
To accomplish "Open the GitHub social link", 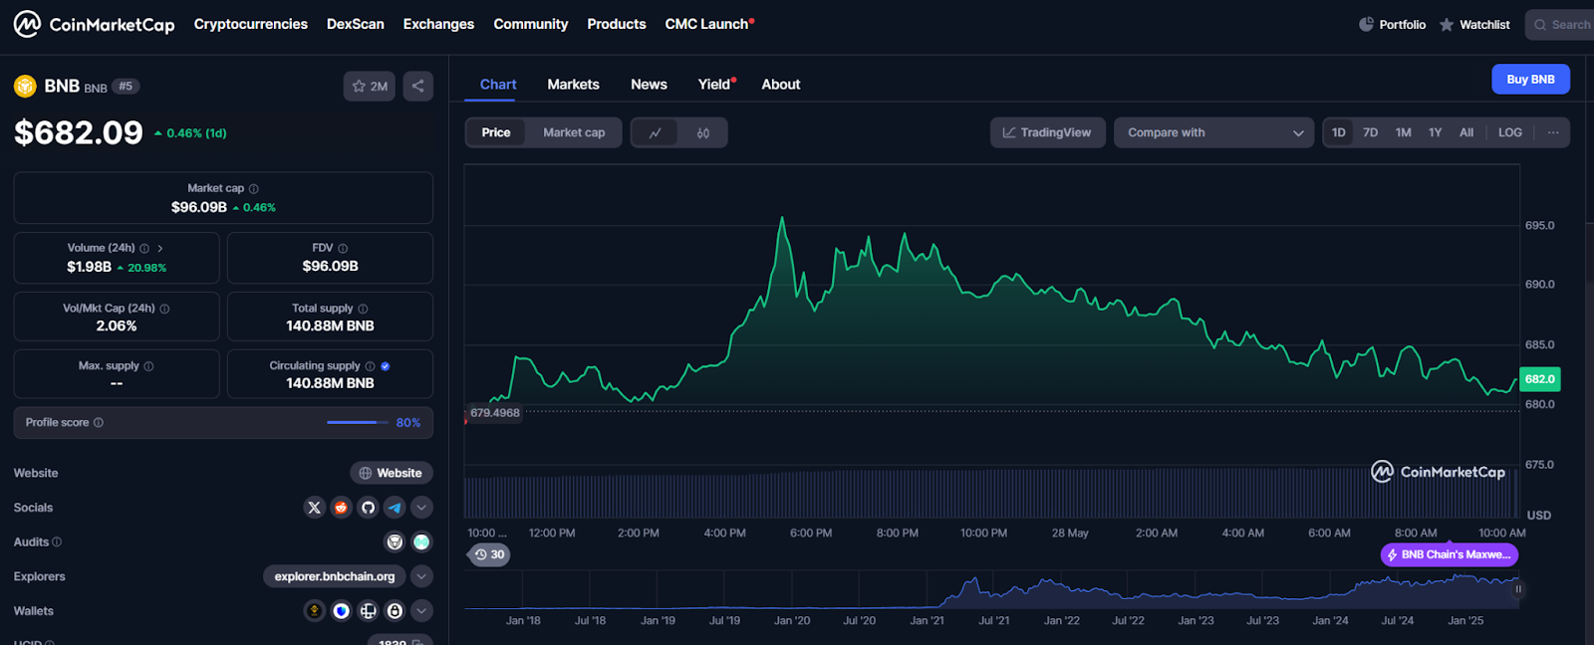I will (369, 508).
